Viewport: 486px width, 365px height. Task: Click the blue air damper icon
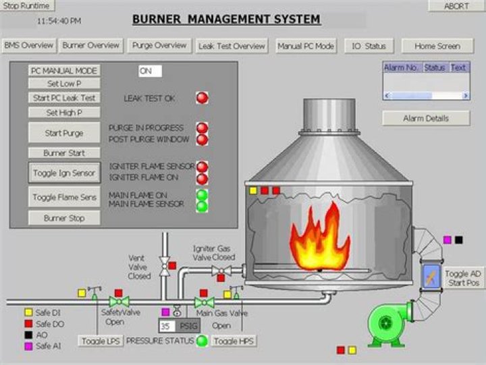pyautogui.click(x=431, y=277)
